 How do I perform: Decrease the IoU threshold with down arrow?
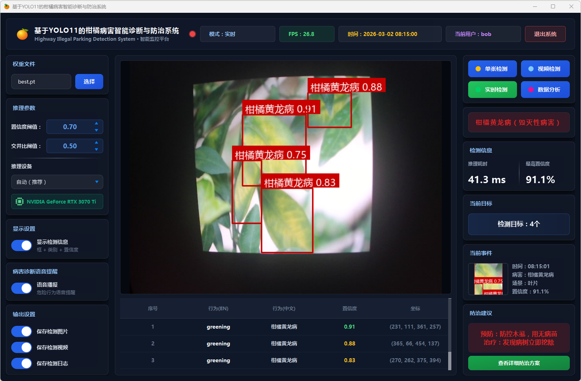click(96, 150)
